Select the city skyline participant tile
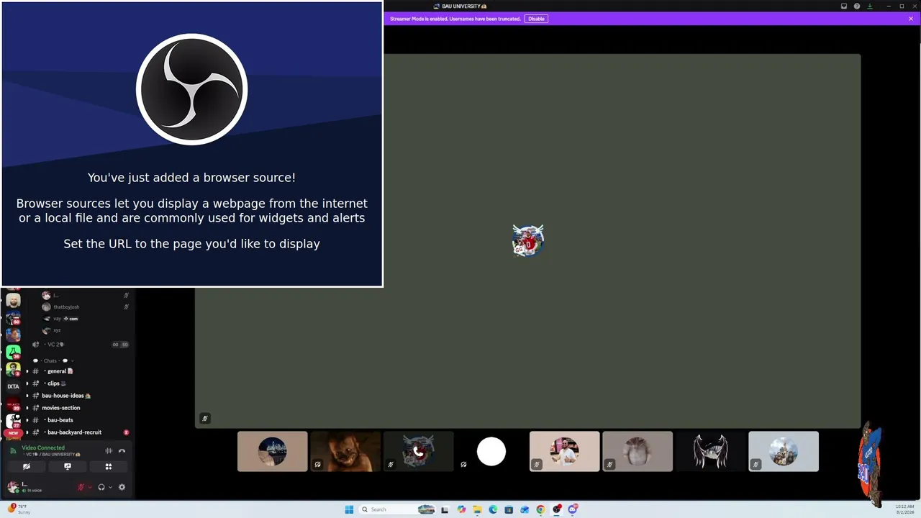Viewport: 921px width, 518px height. 273,452
